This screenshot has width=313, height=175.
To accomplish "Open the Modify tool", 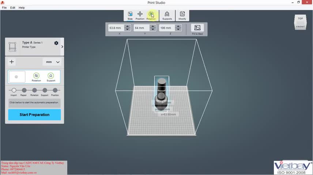I will click(x=182, y=16).
